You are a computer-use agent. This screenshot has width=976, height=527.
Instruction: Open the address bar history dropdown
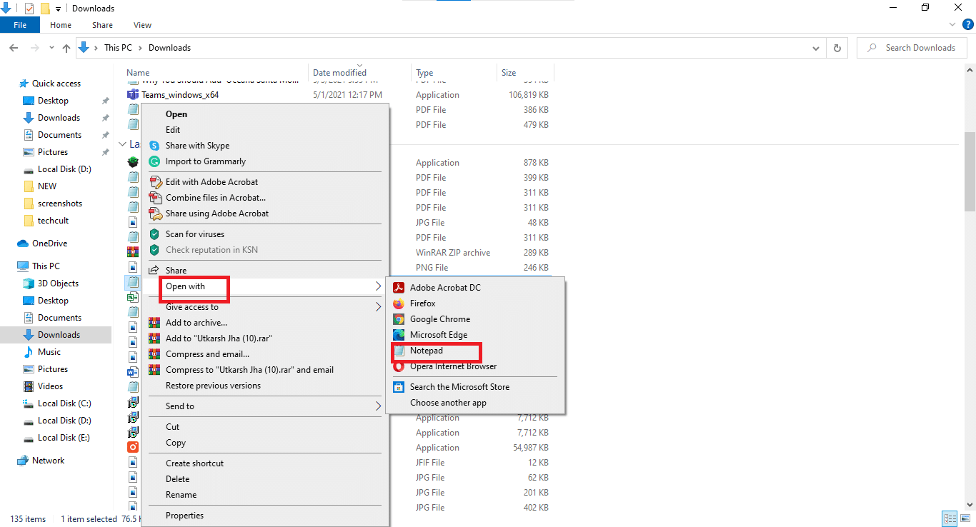pos(815,47)
